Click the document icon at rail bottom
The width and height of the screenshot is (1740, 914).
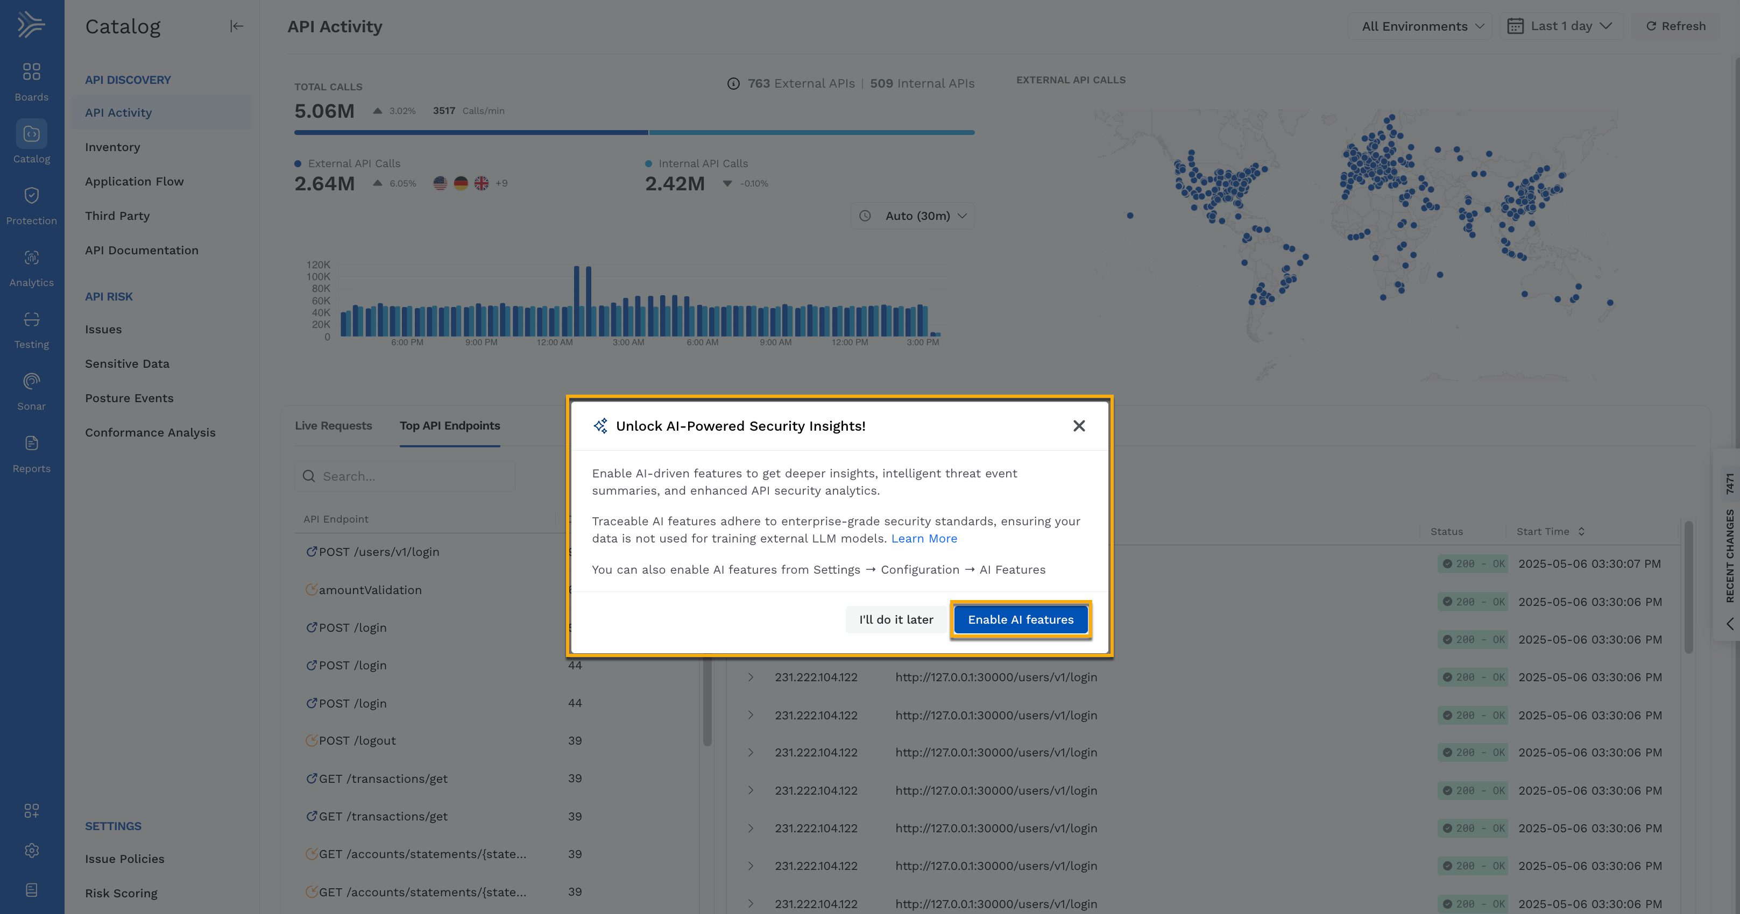click(31, 890)
